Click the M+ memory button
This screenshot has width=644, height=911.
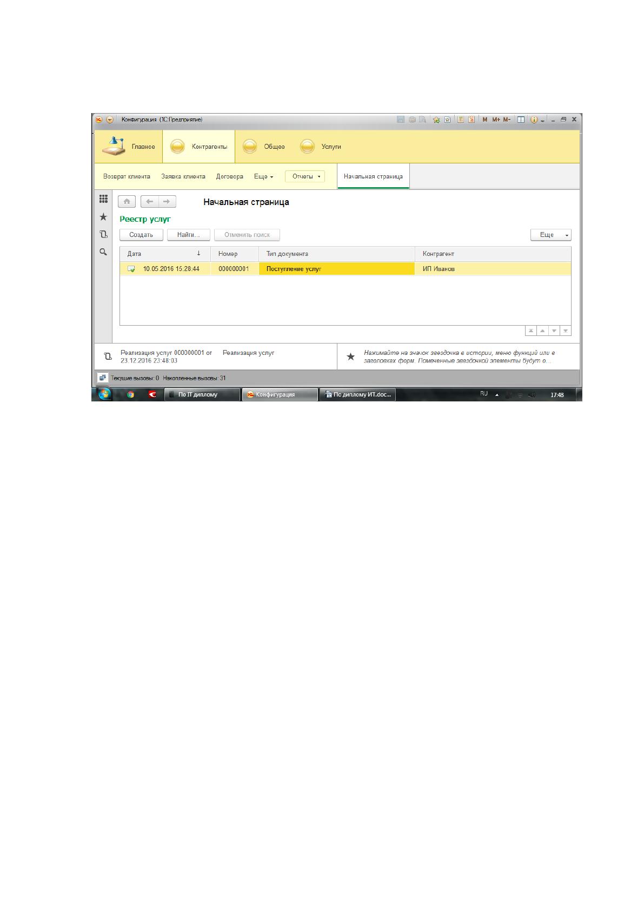point(496,120)
